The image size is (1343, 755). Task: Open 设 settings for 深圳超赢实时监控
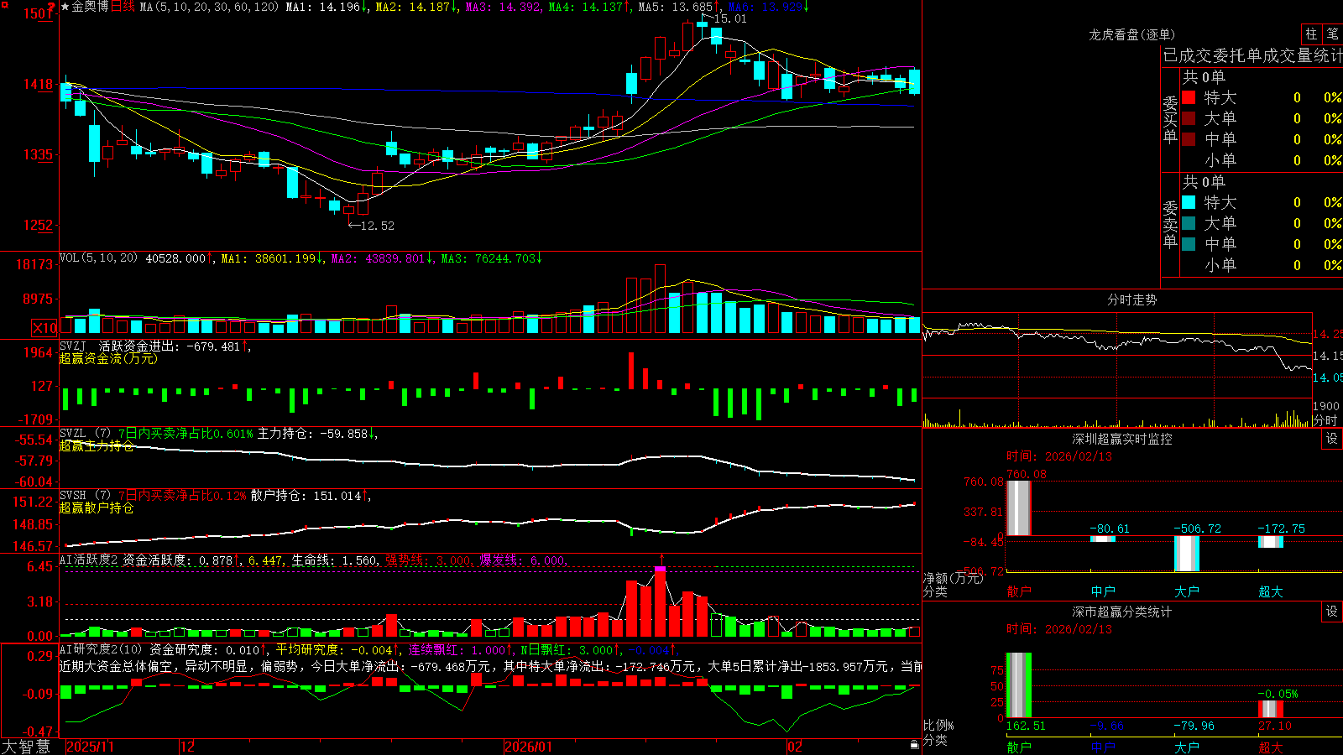(1332, 439)
